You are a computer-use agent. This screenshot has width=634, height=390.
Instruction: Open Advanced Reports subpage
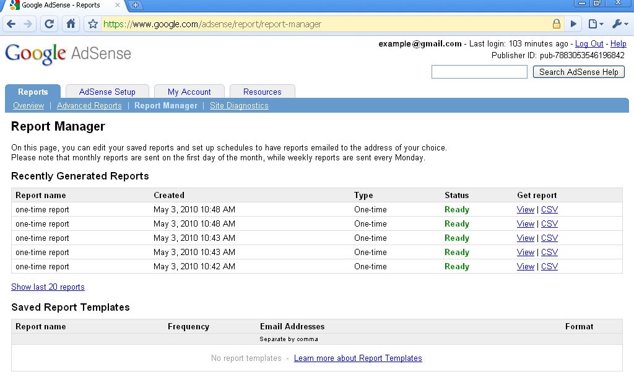(x=89, y=105)
